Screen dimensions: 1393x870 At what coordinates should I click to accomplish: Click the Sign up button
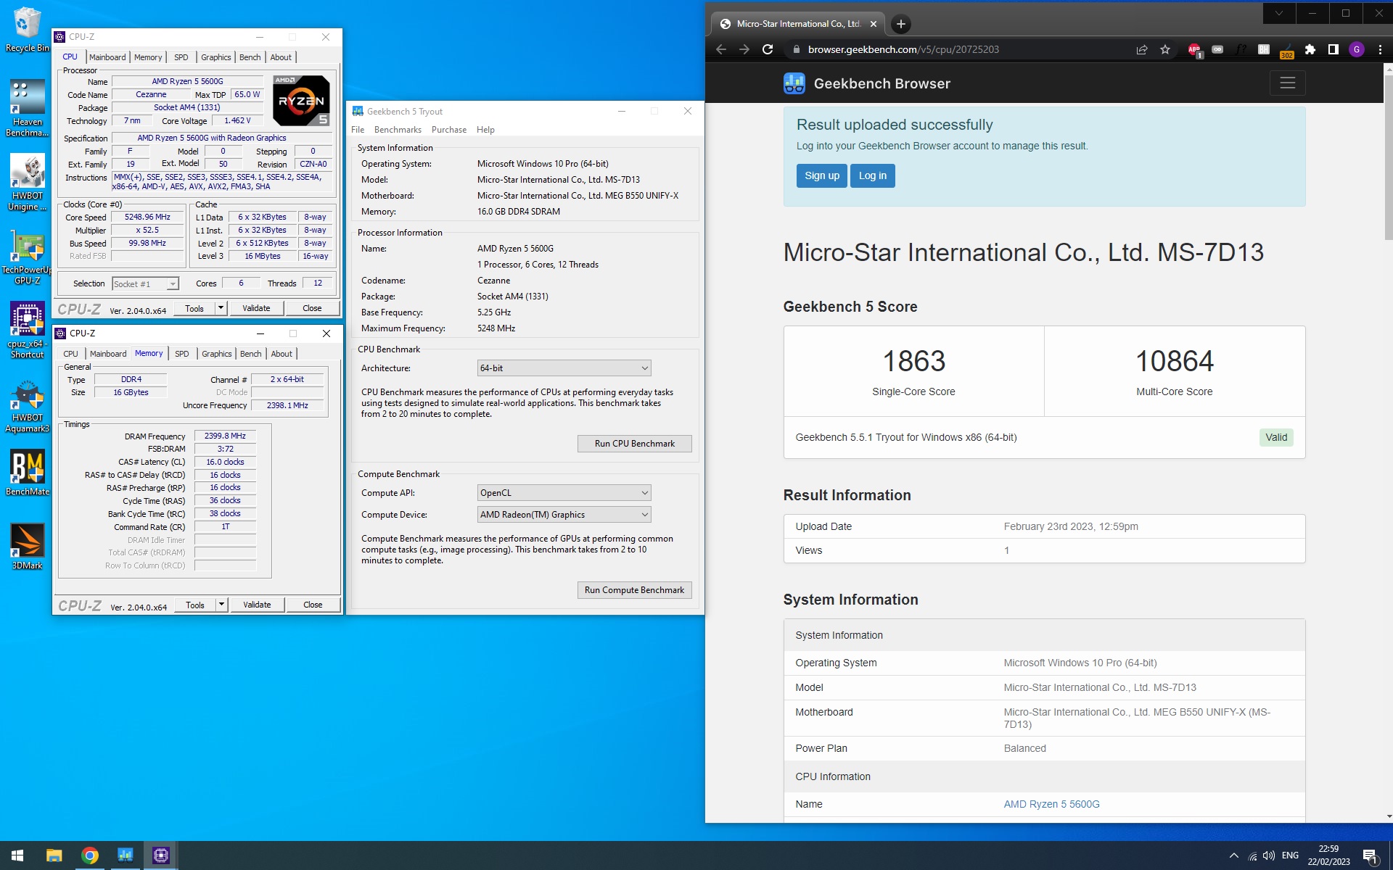[821, 175]
